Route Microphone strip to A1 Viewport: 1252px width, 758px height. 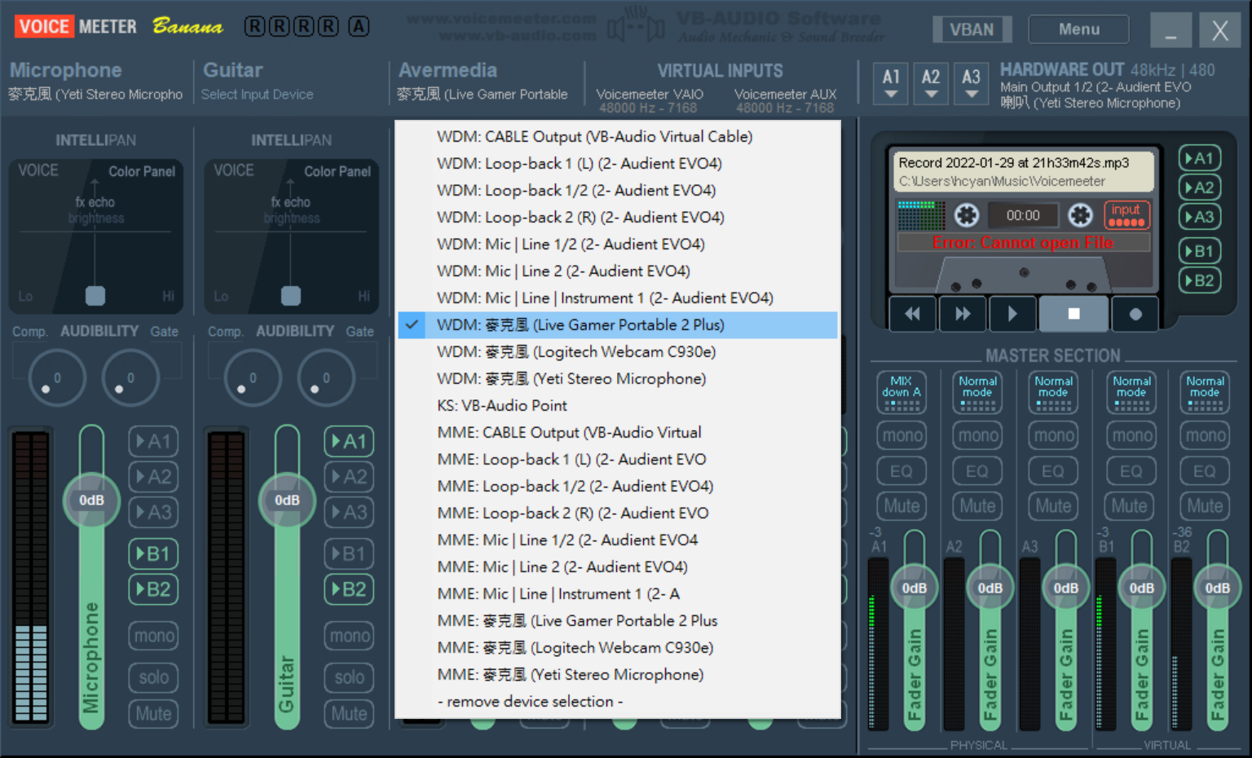(154, 442)
